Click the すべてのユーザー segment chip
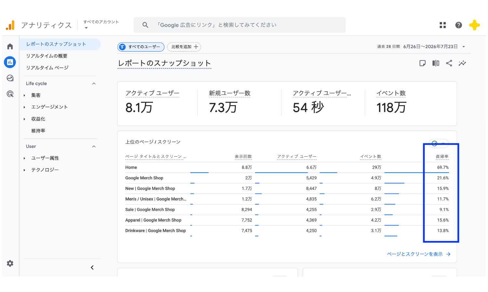488x292 pixels. 141,47
